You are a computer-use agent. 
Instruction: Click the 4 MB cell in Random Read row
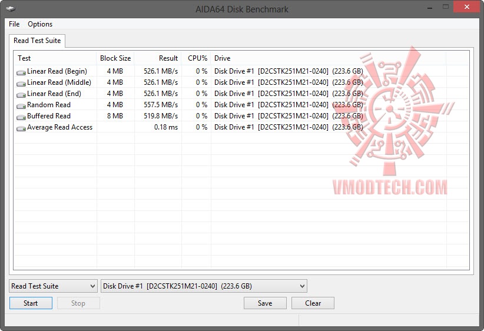115,105
